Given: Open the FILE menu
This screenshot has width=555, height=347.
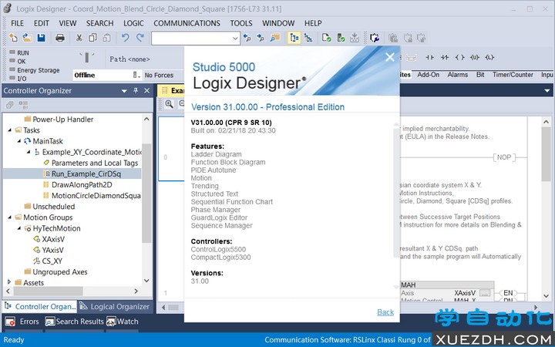Looking at the screenshot, I should (17, 23).
